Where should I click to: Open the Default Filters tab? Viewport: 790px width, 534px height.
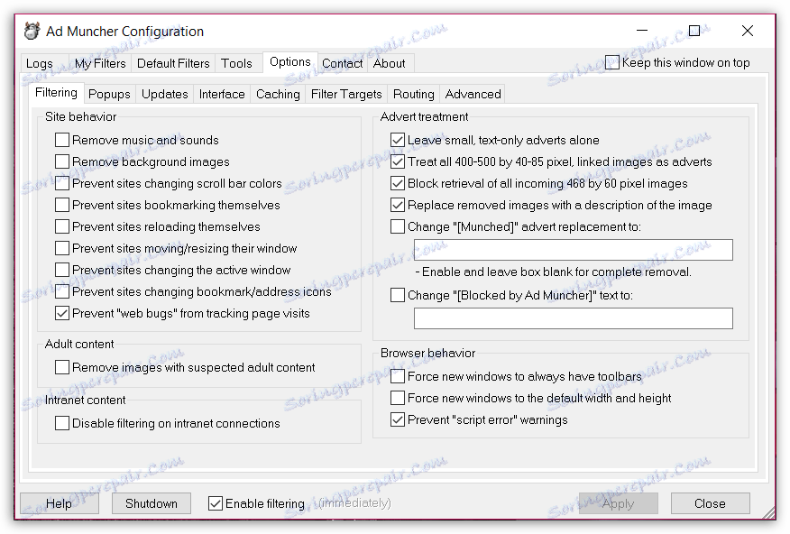click(173, 63)
